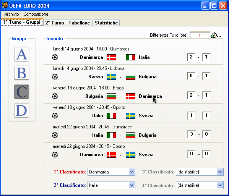
Task: Click soccer ball icon for Danimarca - Italia match
Action: (55, 57)
